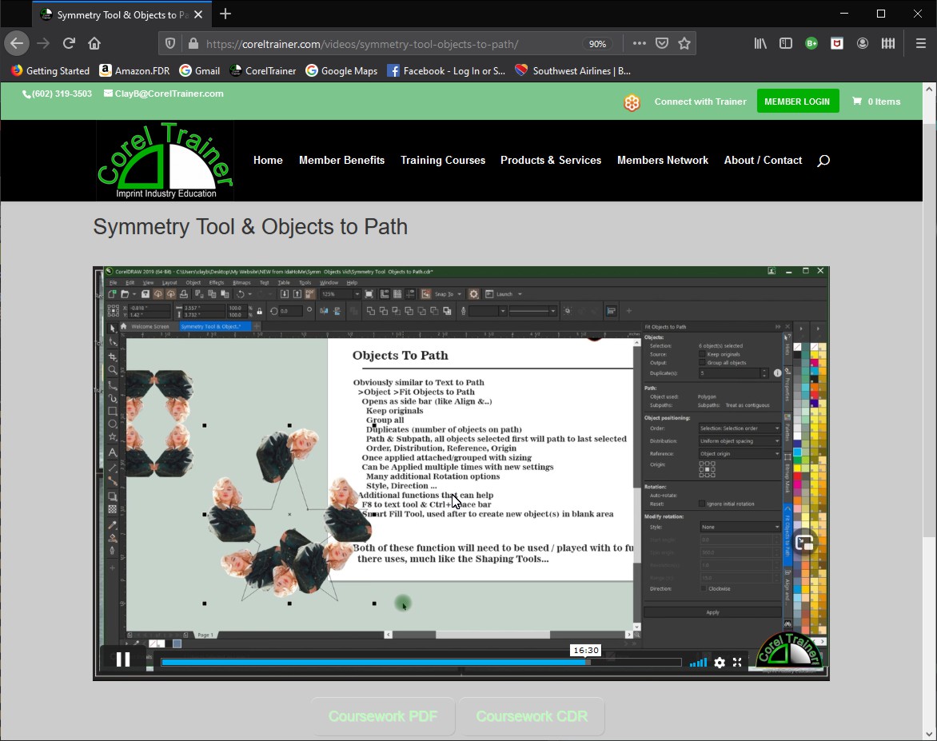The width and height of the screenshot is (937, 741).
Task: Open Distribution dropdown Uniform object spacing
Action: (740, 441)
